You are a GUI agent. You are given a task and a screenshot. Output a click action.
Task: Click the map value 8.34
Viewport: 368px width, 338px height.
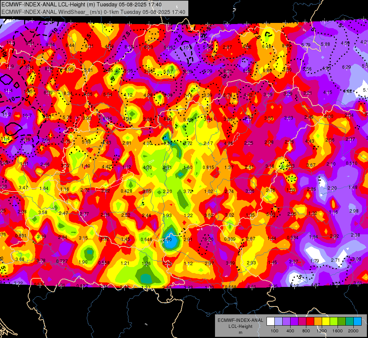tap(68, 94)
